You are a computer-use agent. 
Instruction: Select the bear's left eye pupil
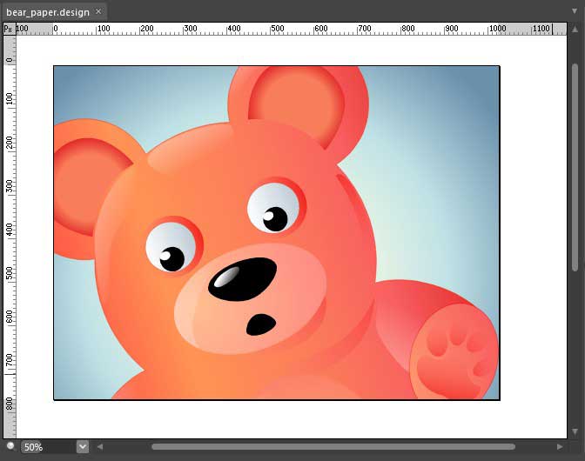coord(172,259)
